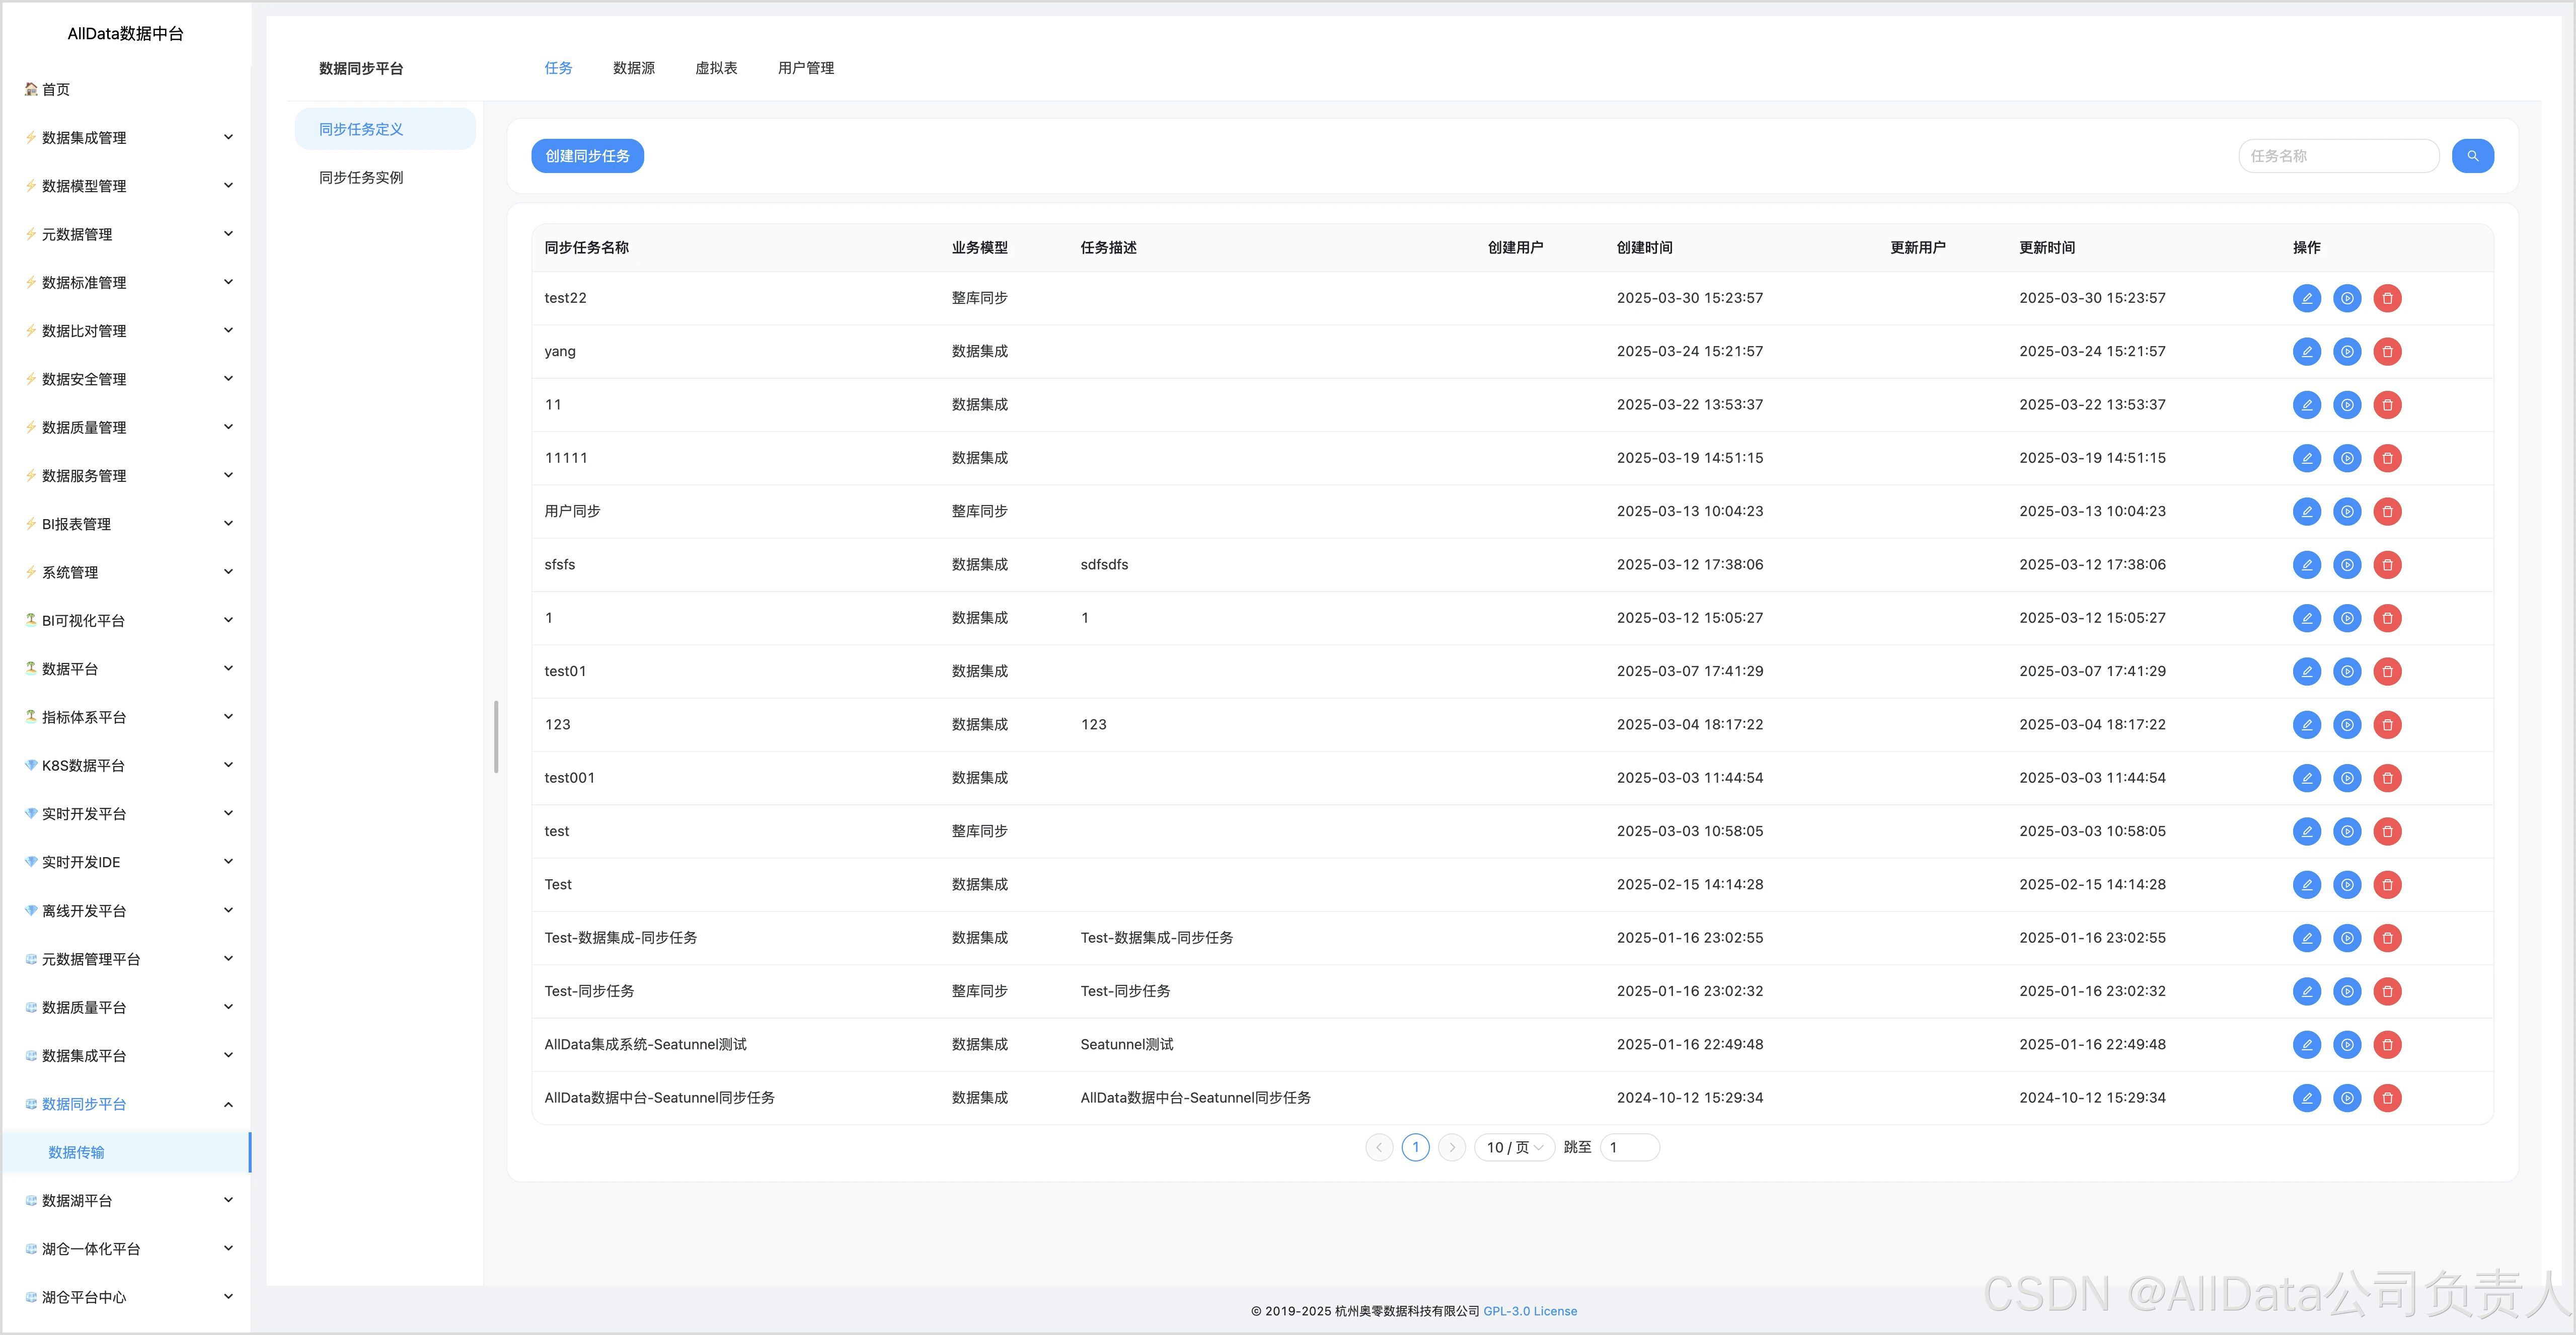This screenshot has height=1335, width=2576.
Task: Open the 10 / 页 page size dropdown
Action: [1514, 1147]
